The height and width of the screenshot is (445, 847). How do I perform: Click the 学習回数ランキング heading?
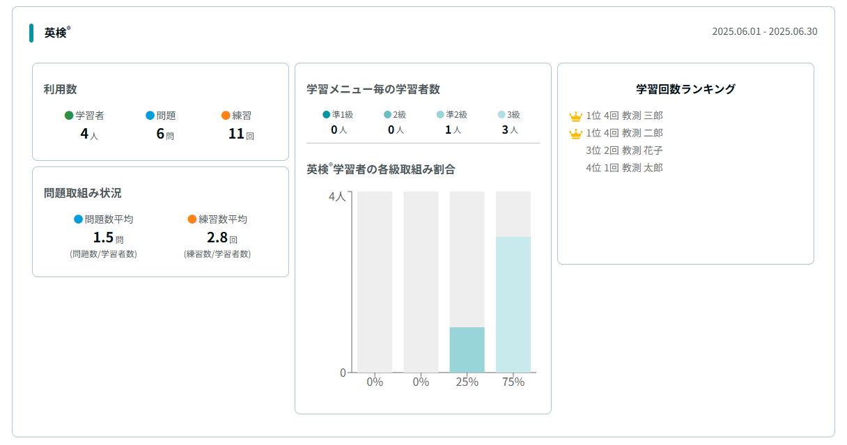point(685,89)
